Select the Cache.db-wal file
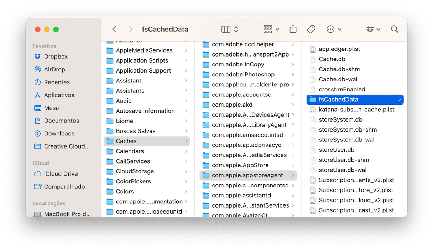 355,79
